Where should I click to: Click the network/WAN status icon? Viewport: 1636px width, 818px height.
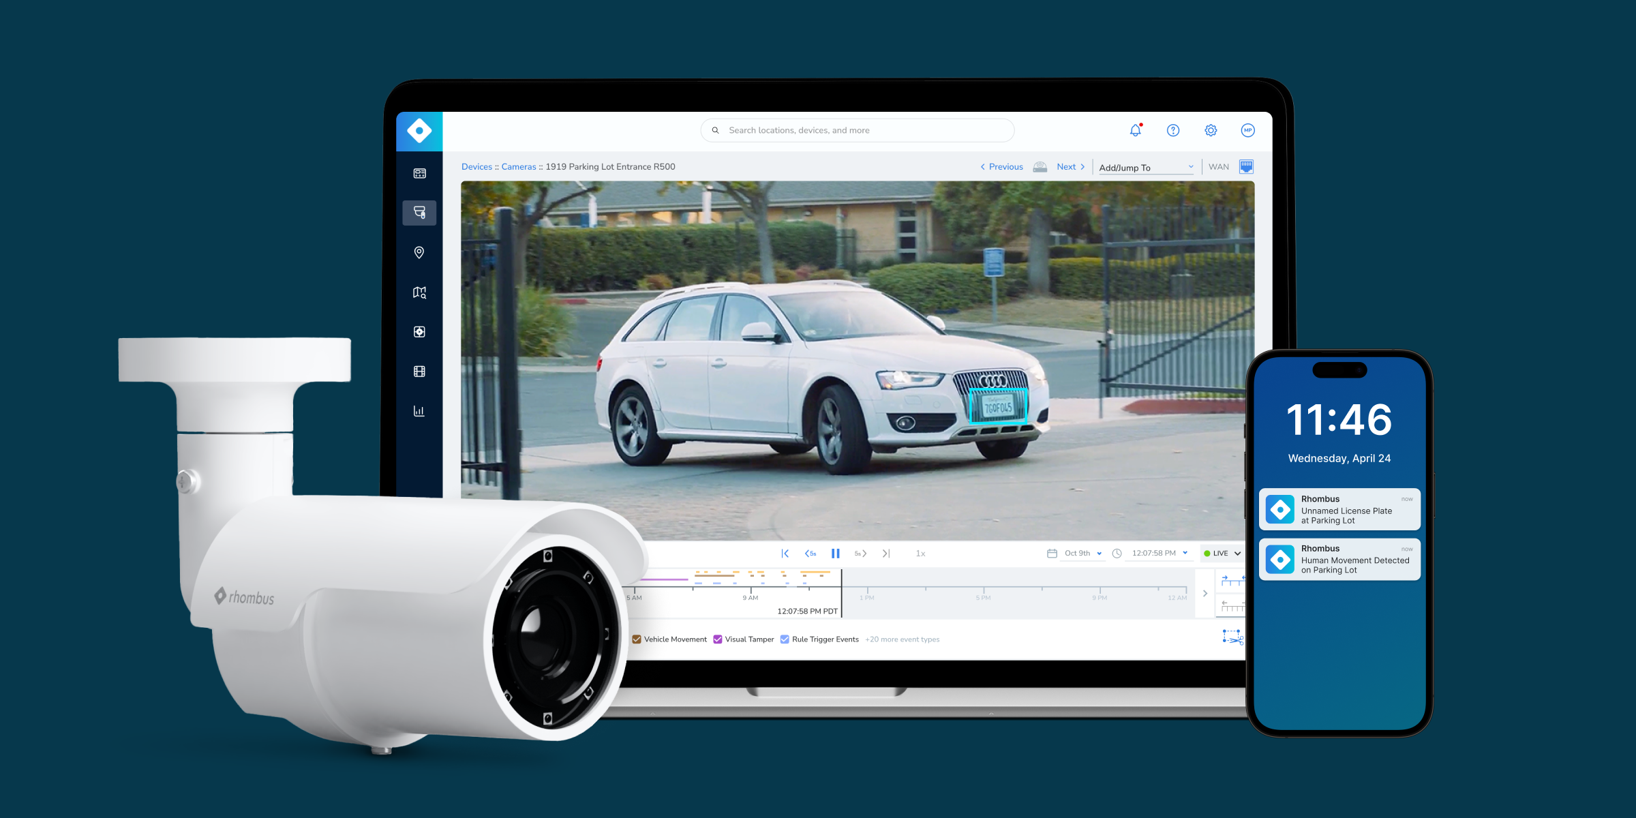[1248, 167]
